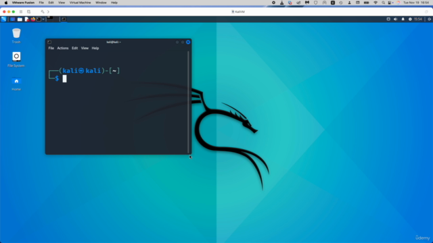Click the shield icon in macOS menu bar

(316, 3)
